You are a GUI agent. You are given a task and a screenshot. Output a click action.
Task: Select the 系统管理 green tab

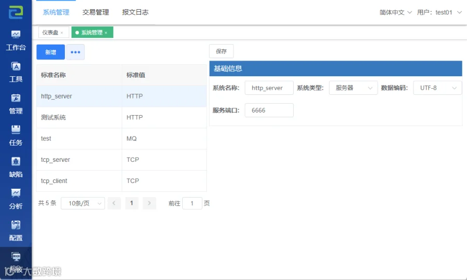click(x=92, y=33)
